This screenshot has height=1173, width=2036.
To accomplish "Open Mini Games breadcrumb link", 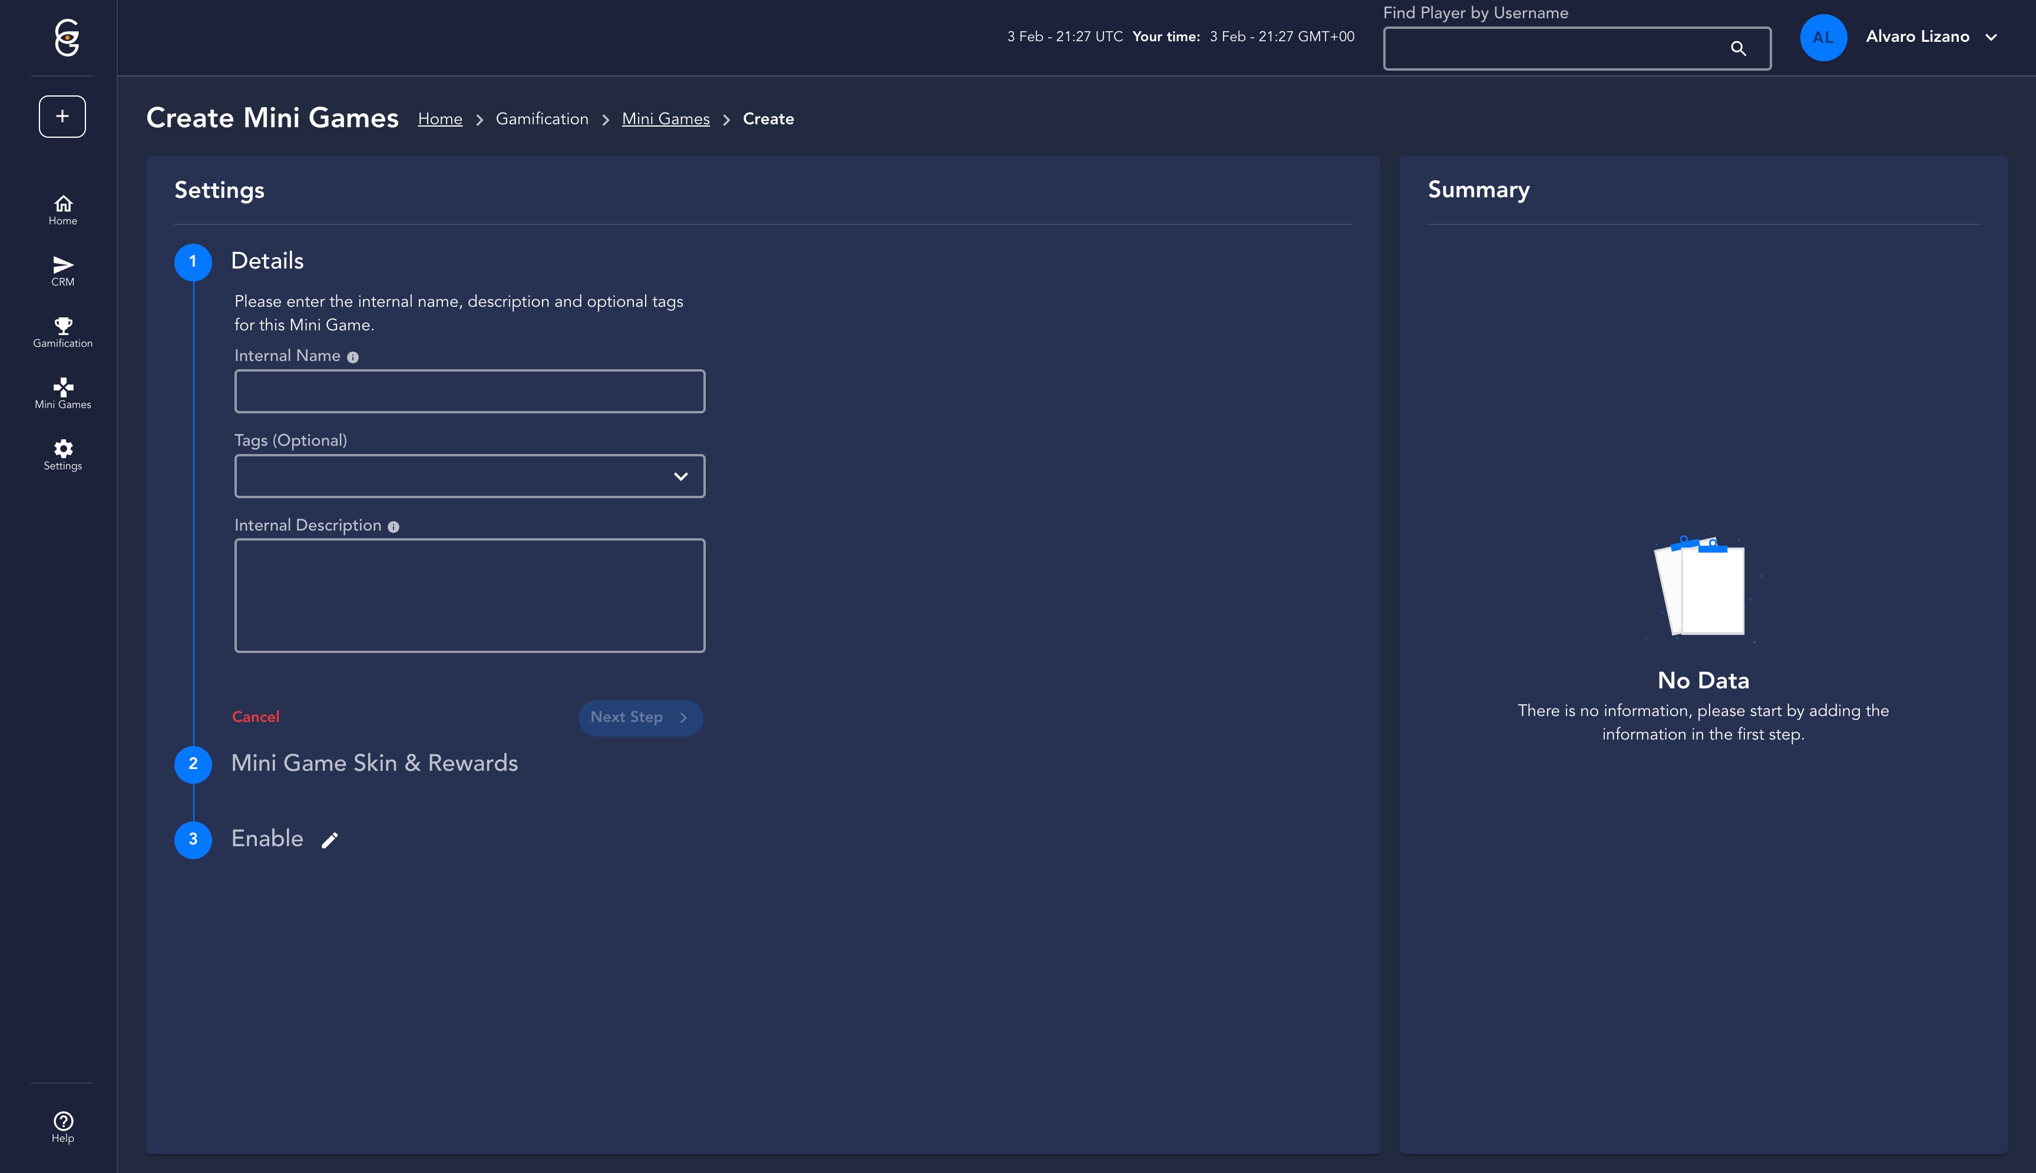I will [665, 119].
